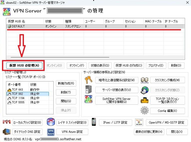Screen dimensions: 191x142
Task: Click the listener 削除(T) button
Action: coord(66,92)
